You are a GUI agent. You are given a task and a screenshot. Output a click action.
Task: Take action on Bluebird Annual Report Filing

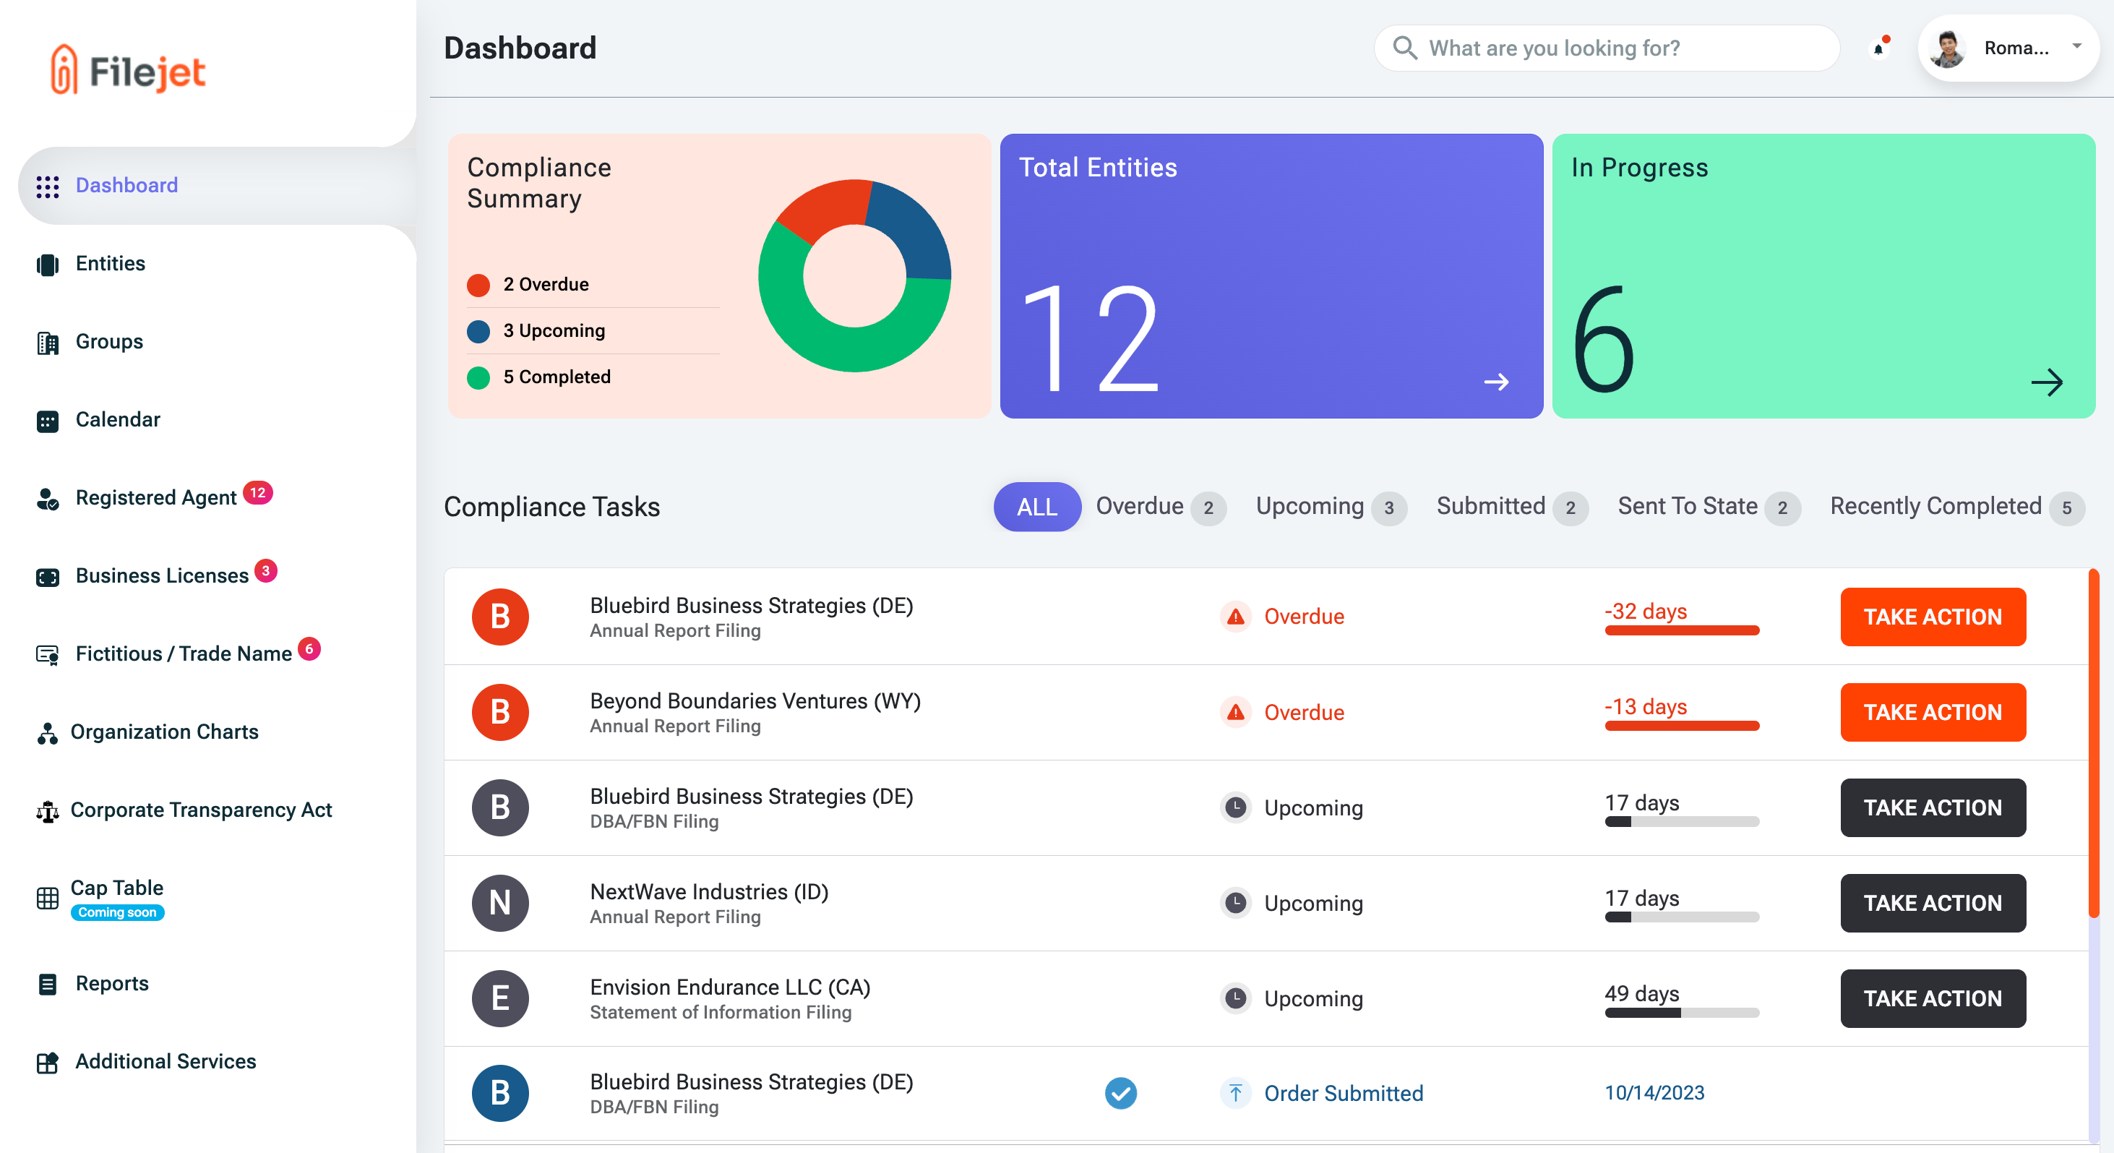click(x=1933, y=617)
